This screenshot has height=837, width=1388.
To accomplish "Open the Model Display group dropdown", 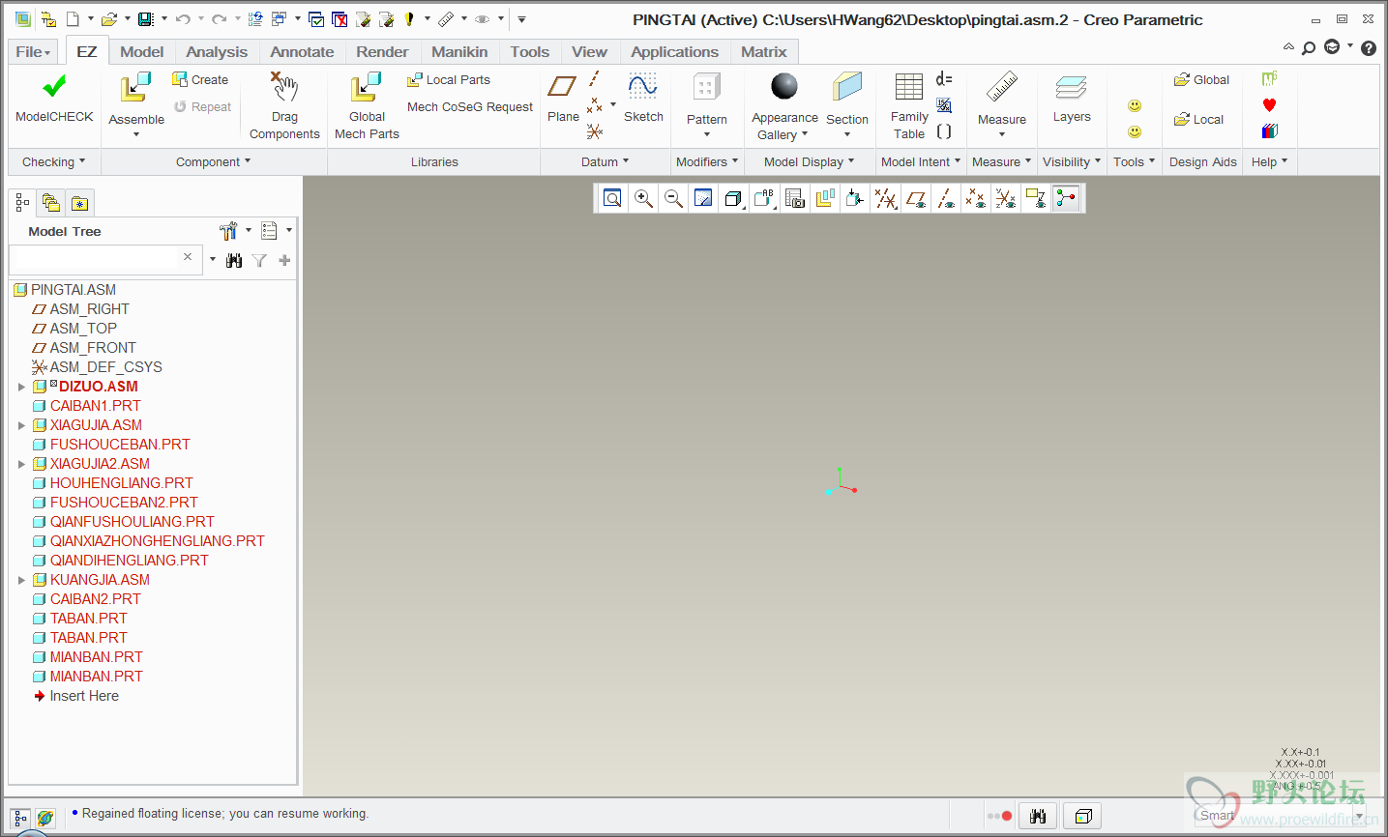I will (x=809, y=161).
